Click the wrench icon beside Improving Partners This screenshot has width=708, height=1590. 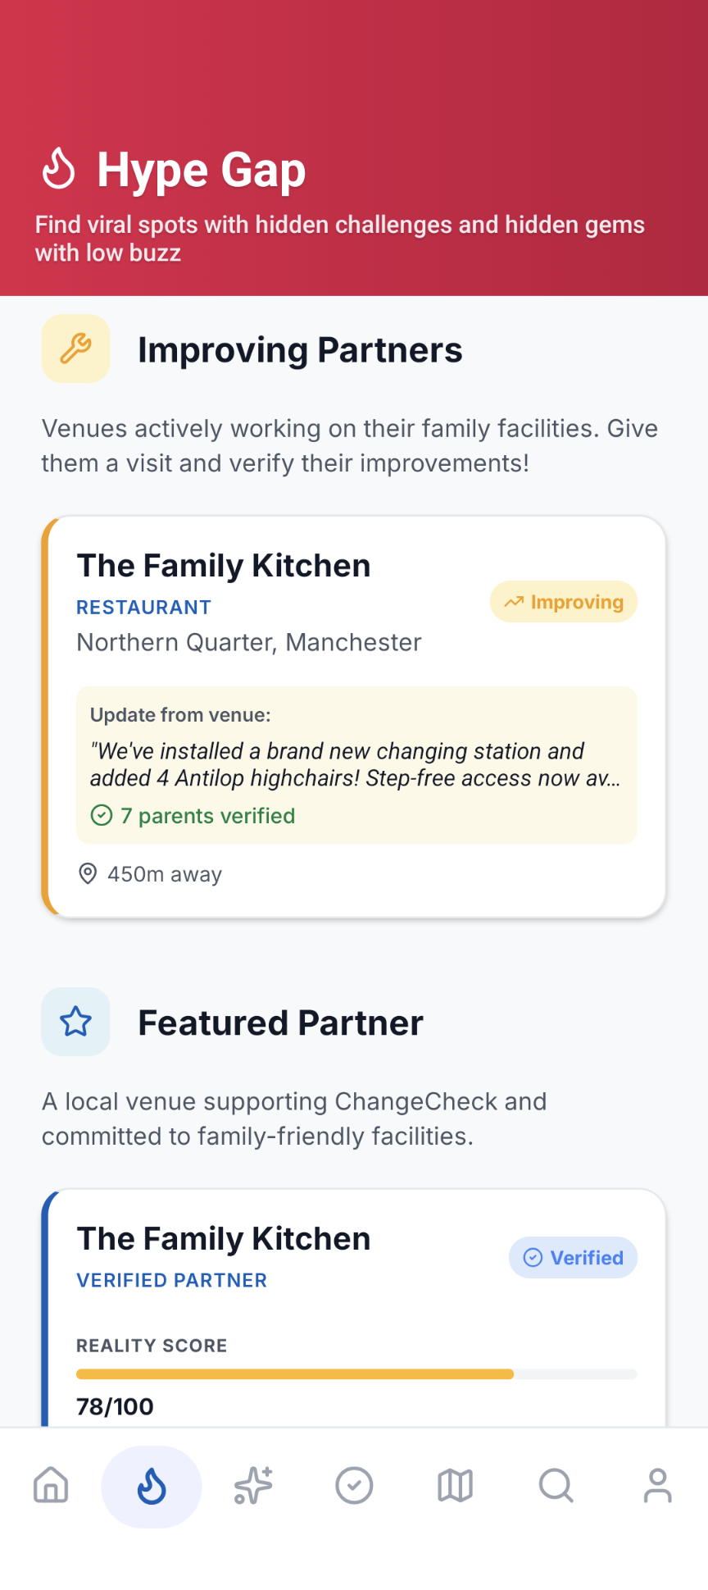75,349
